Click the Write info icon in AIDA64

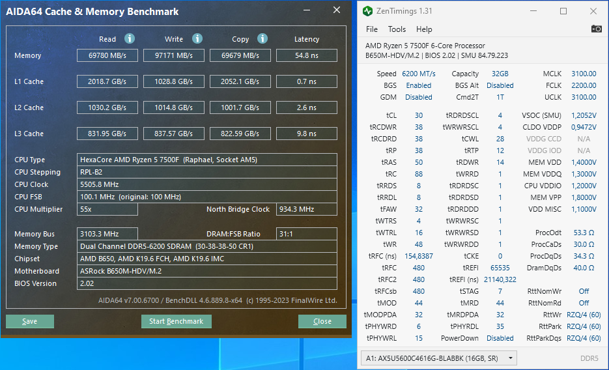pyautogui.click(x=197, y=39)
